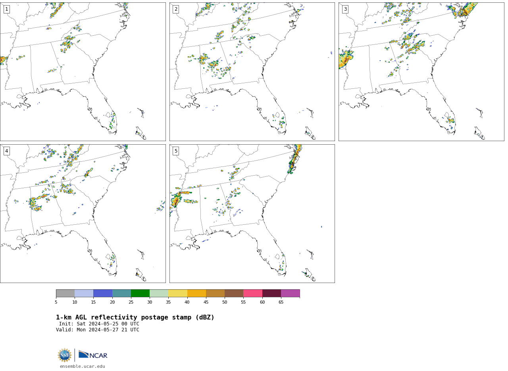The width and height of the screenshot is (508, 371).
Task: Click the tan 45-50 dBZ swatch
Action: pyautogui.click(x=215, y=293)
